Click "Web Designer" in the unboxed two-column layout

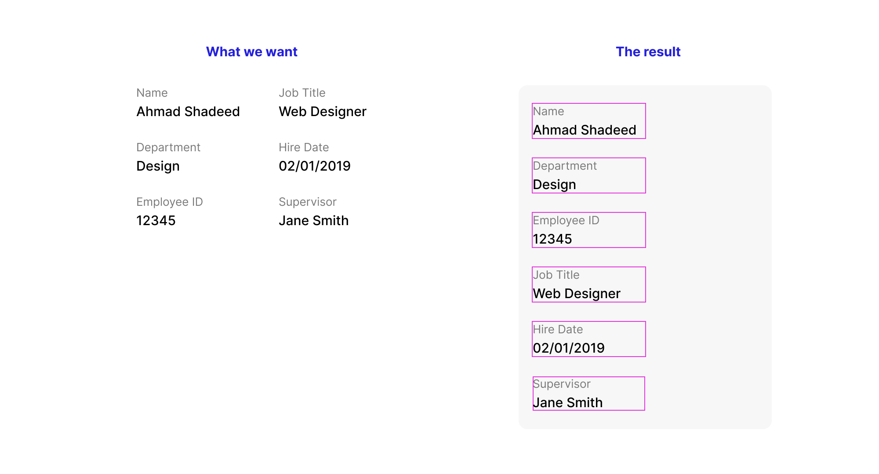(322, 112)
